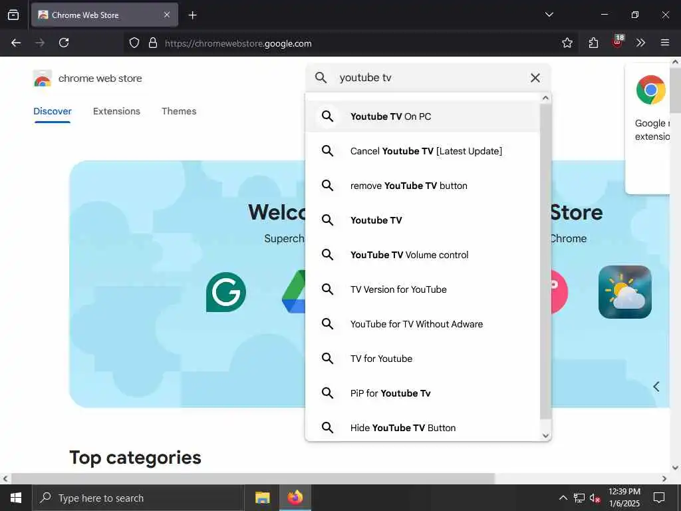Show more tools via double chevron
Image resolution: width=681 pixels, height=511 pixels.
coord(640,43)
